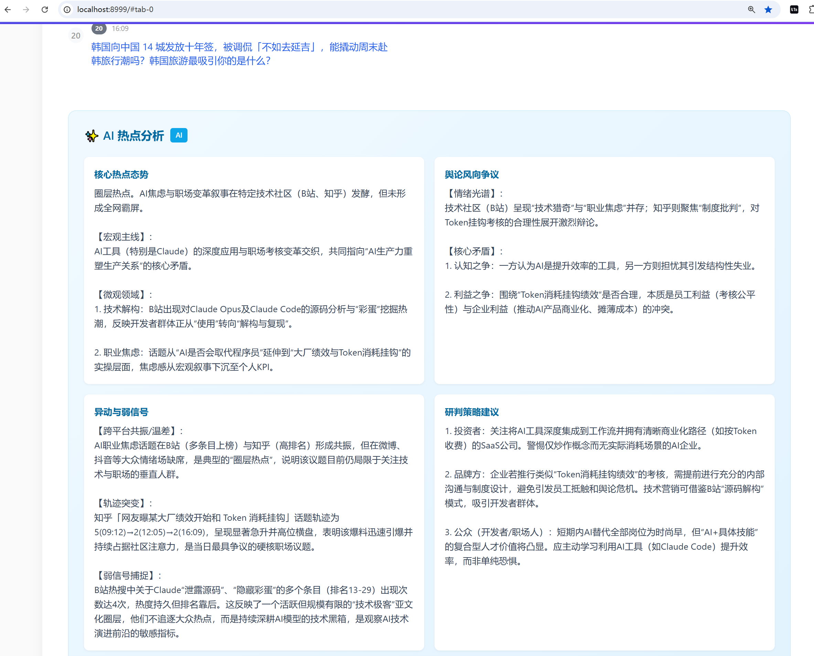
Task: Reload the current page
Action: 45,9
